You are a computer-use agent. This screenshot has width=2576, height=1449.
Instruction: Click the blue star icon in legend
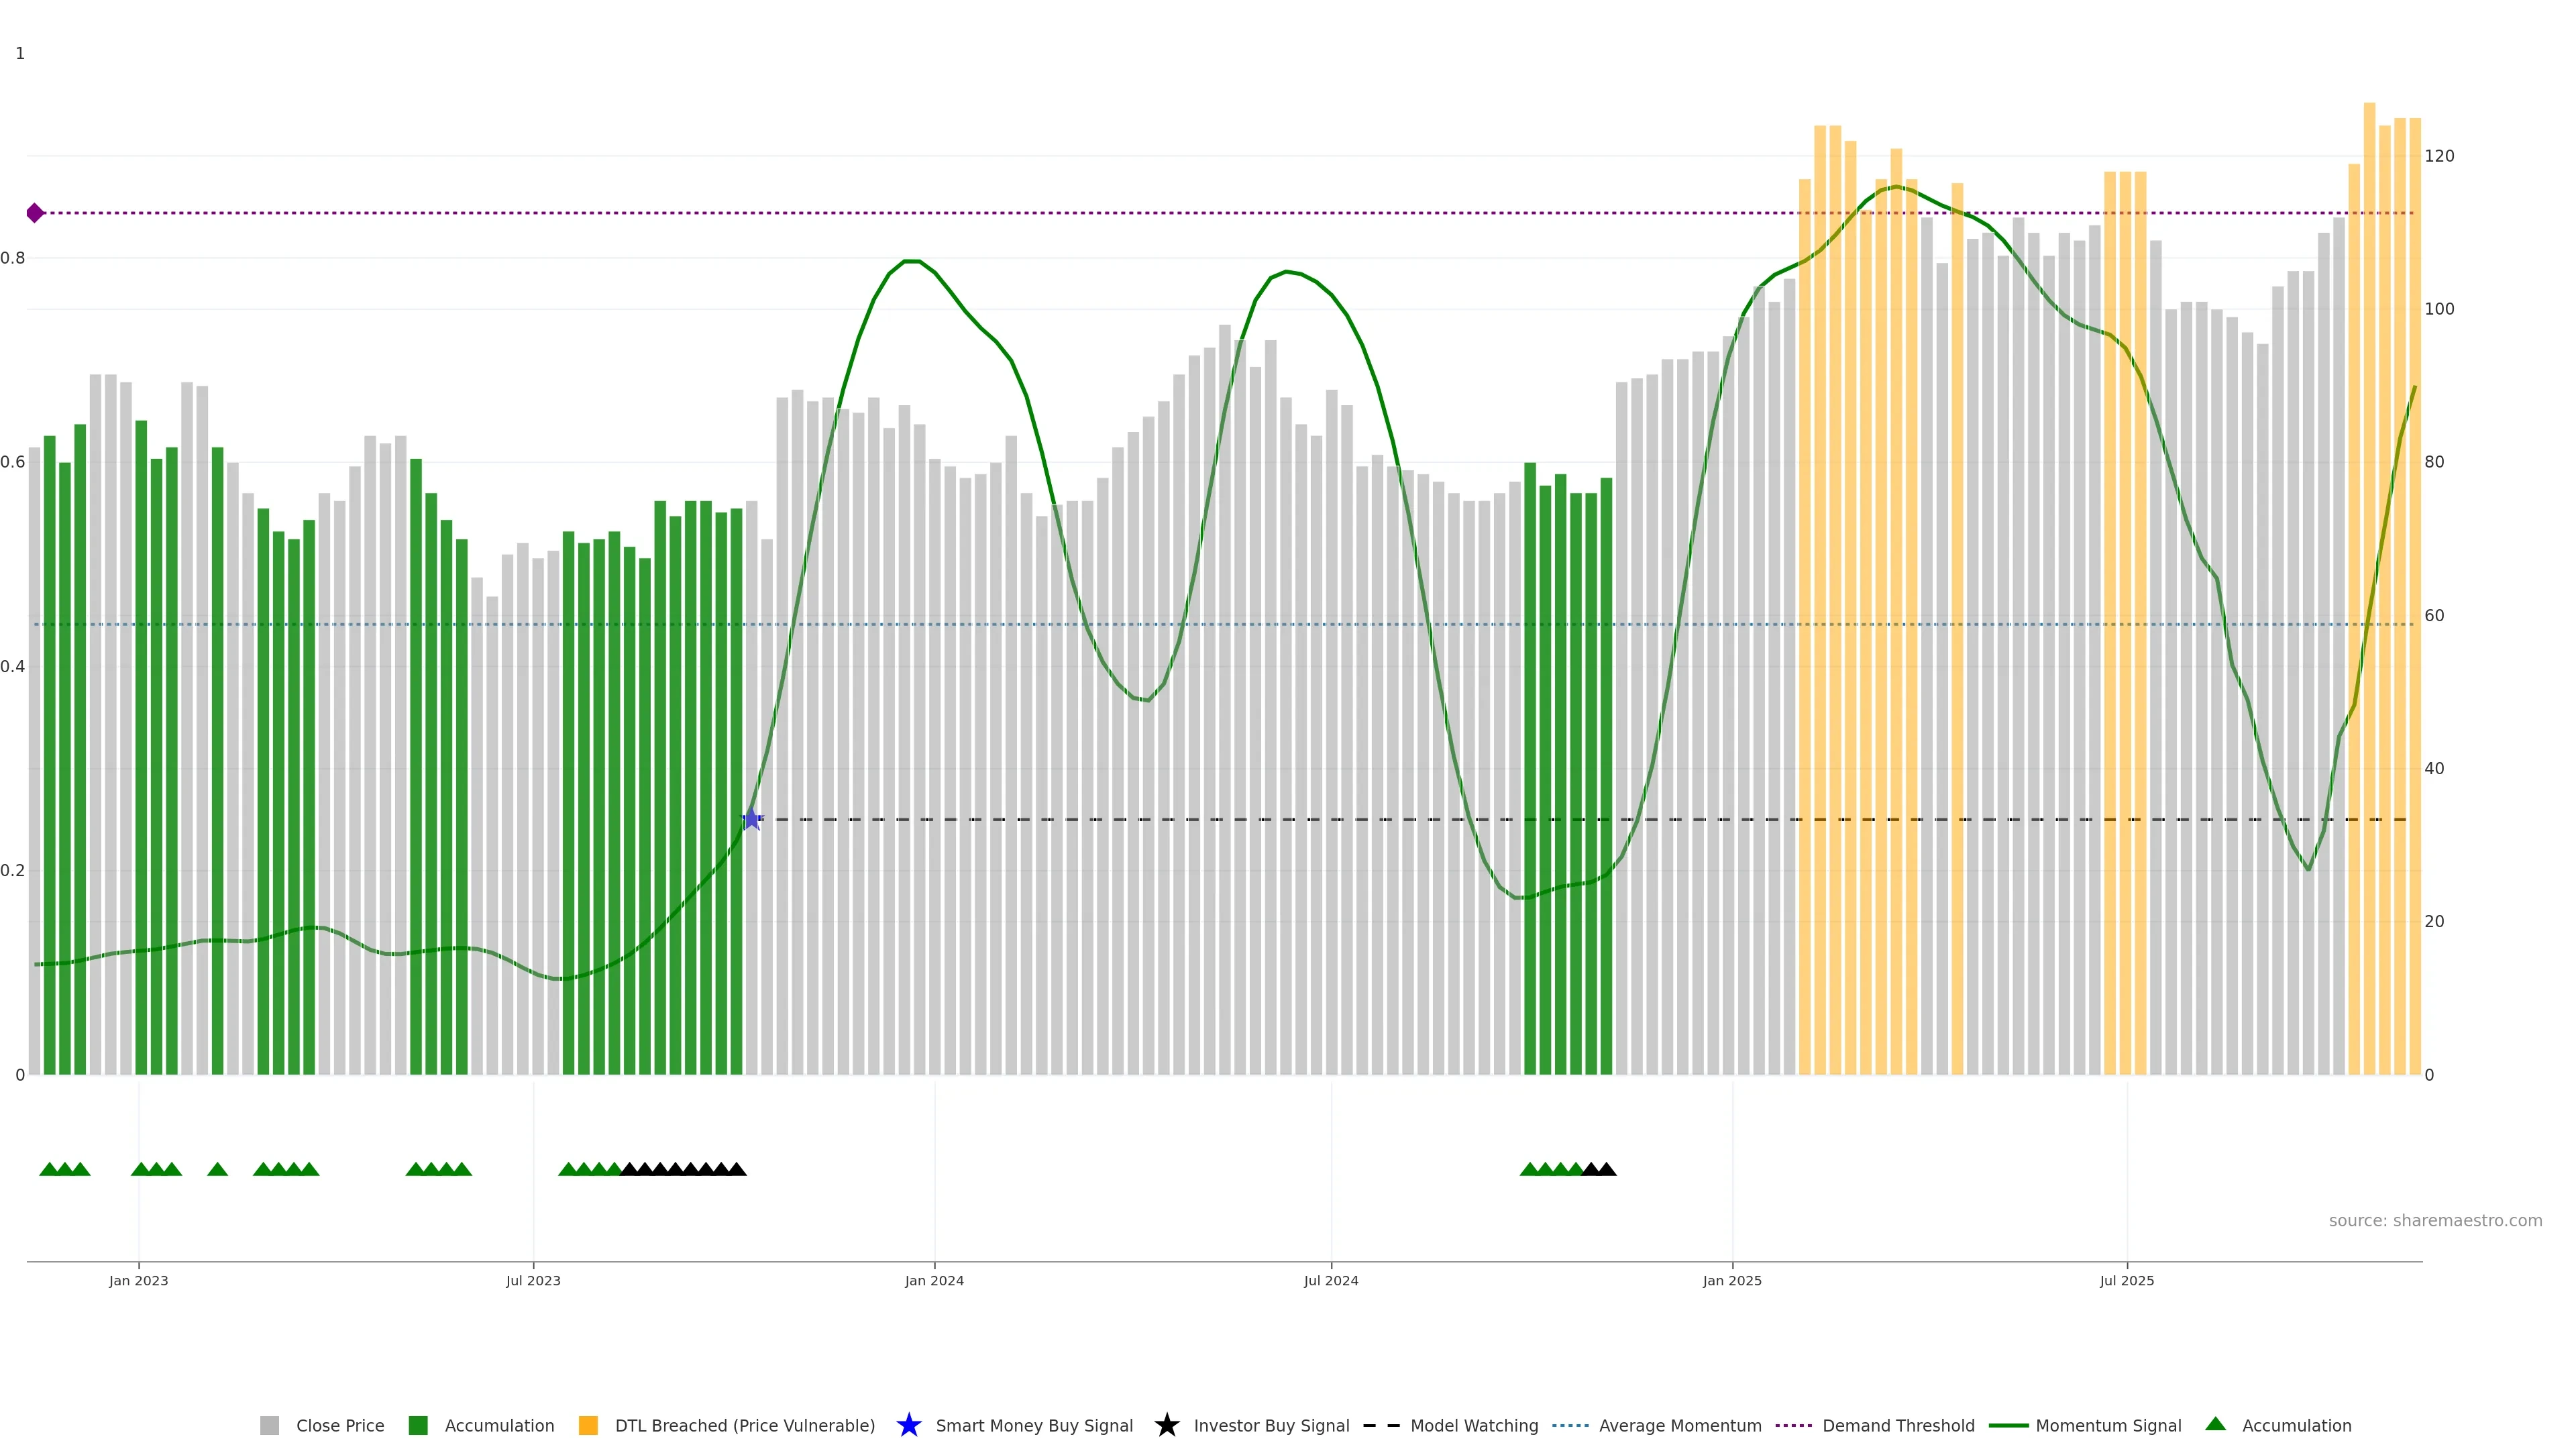pyautogui.click(x=908, y=1425)
